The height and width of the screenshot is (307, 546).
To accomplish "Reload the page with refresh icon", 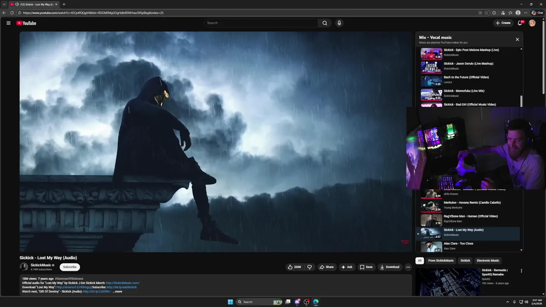I will pos(12,13).
